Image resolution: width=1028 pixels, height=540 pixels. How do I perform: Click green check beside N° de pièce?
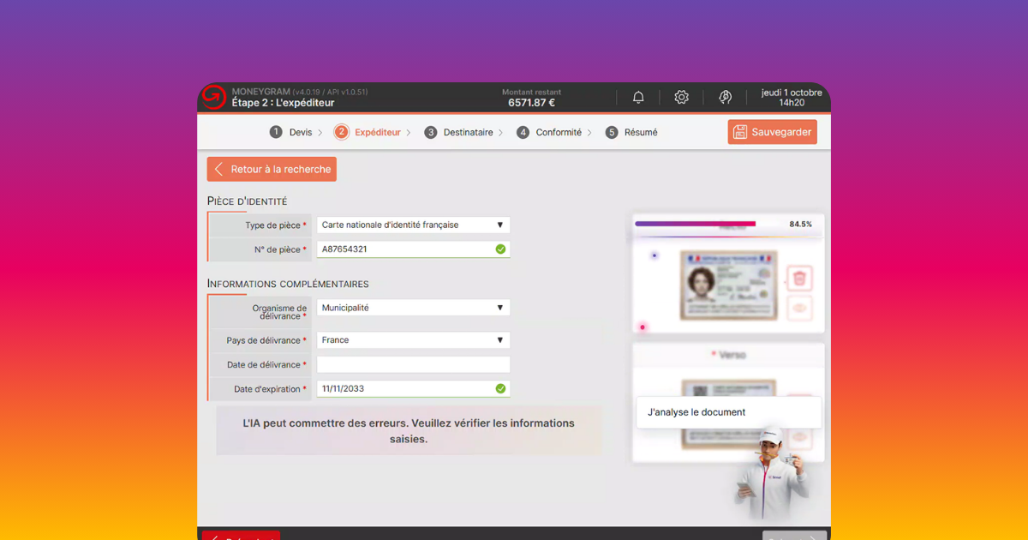coord(500,249)
